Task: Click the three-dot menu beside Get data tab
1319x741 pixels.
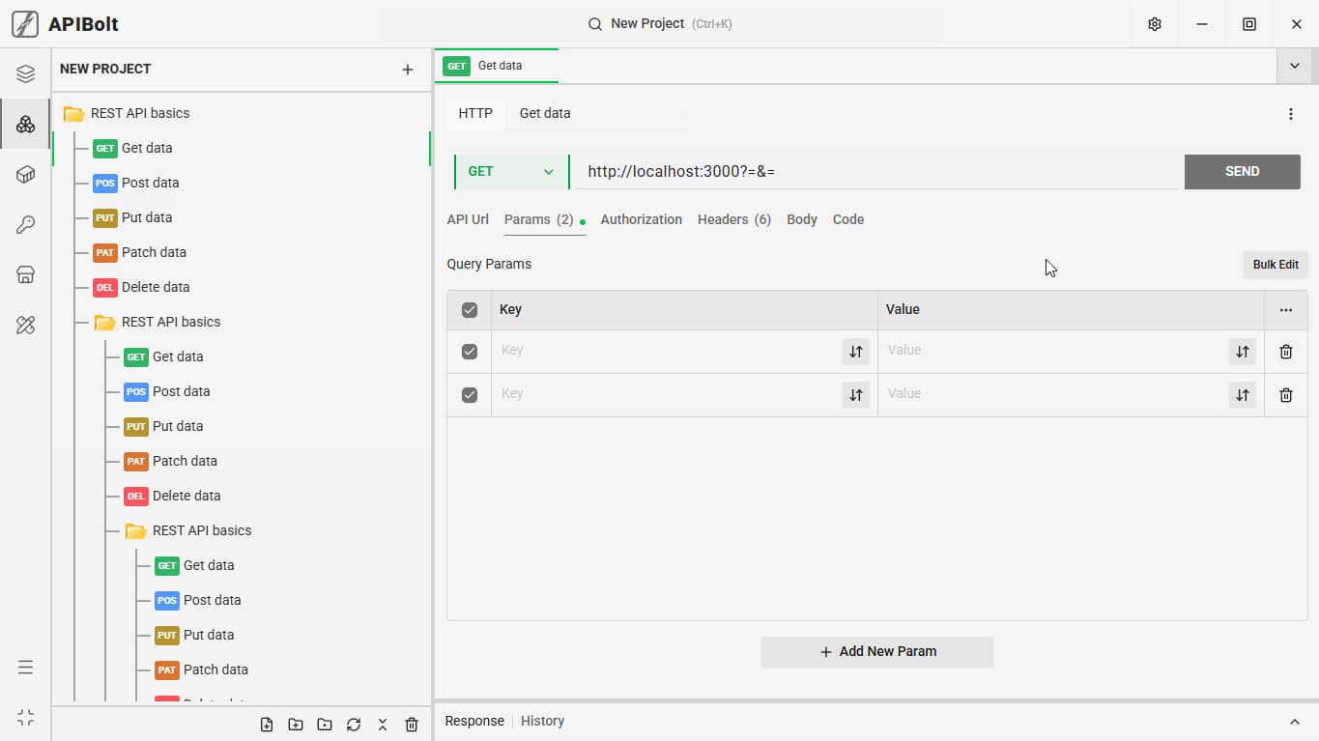Action: click(x=1290, y=114)
